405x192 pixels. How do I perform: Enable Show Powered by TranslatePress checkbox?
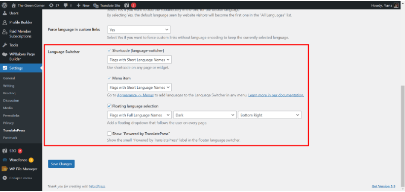click(x=109, y=134)
